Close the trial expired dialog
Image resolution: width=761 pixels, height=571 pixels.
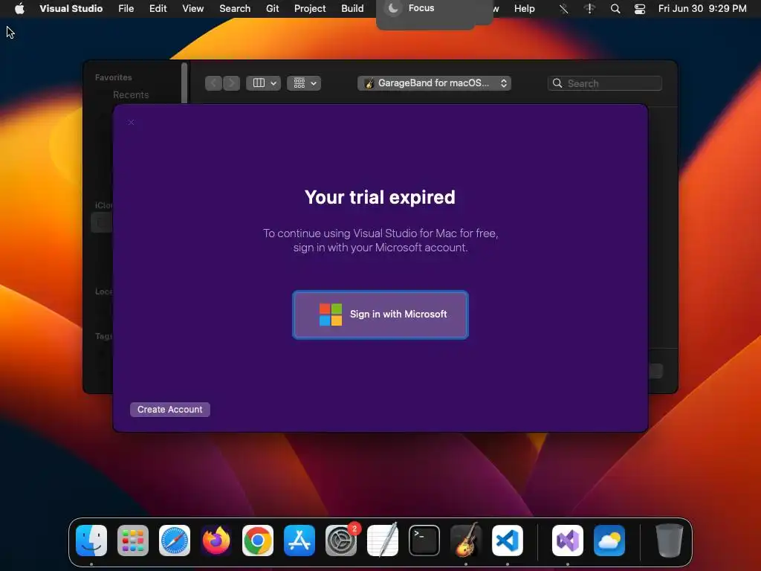tap(131, 123)
